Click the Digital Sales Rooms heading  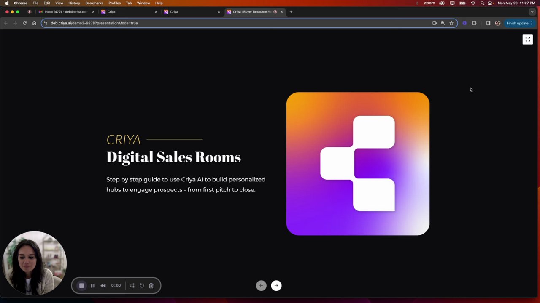(173, 157)
